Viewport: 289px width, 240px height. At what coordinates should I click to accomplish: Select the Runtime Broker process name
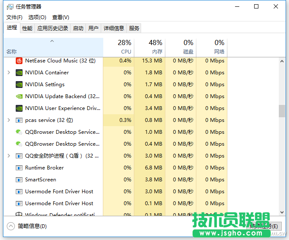point(45,168)
